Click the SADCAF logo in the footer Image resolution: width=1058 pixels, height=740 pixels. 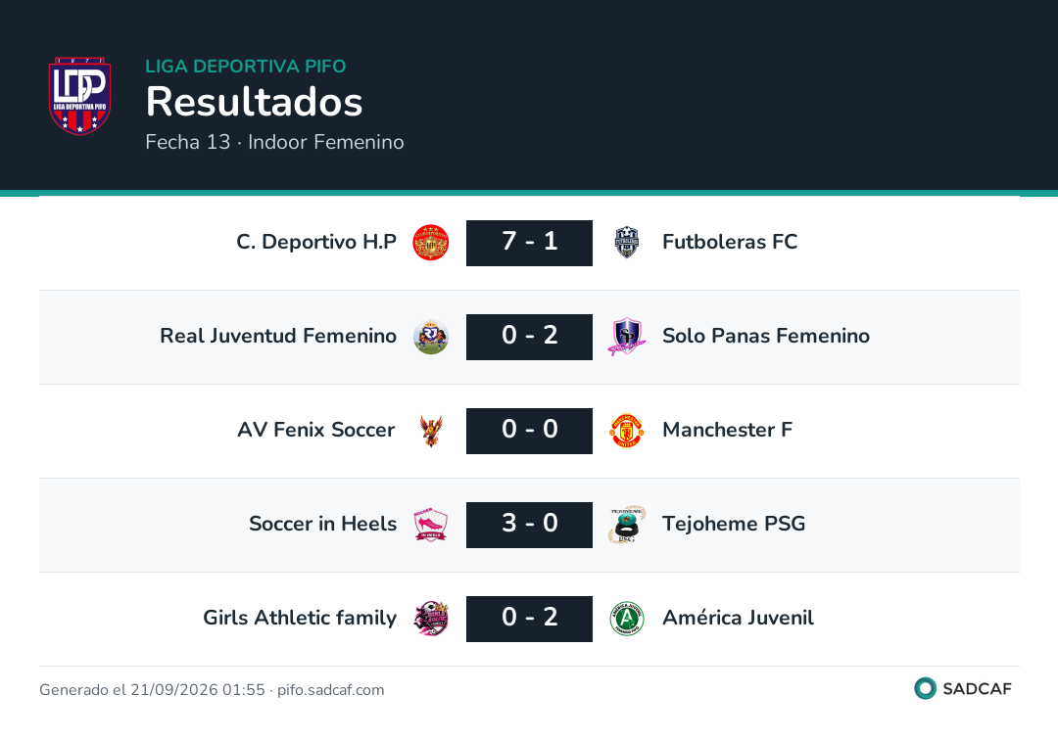click(x=963, y=688)
